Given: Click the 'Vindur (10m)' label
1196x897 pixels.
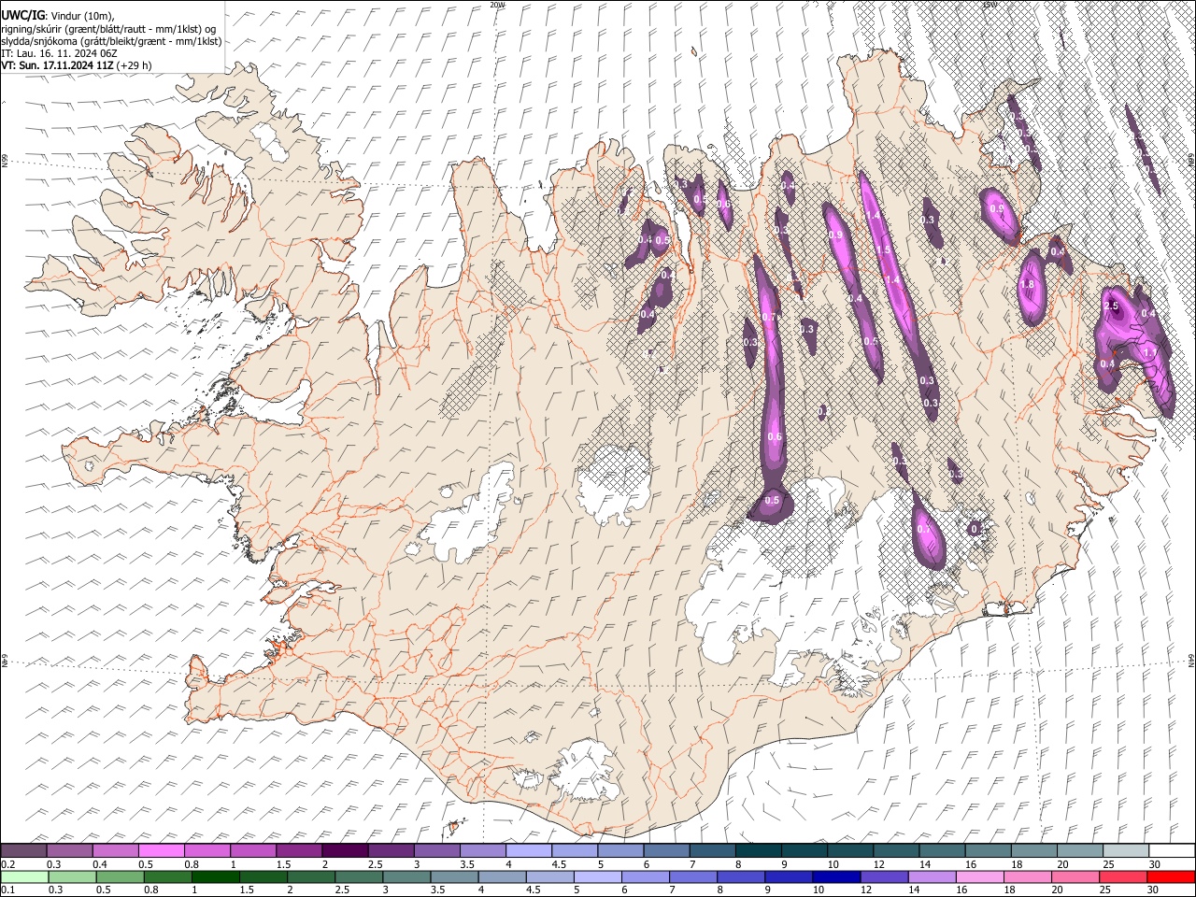Looking at the screenshot, I should coord(80,16).
